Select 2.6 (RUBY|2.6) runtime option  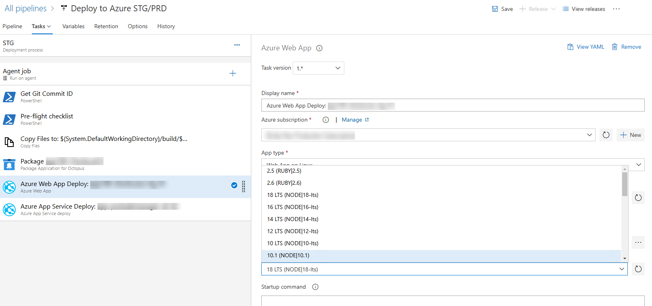click(x=441, y=183)
